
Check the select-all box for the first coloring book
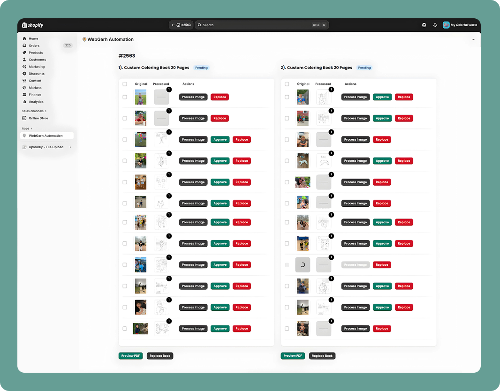[x=125, y=83]
